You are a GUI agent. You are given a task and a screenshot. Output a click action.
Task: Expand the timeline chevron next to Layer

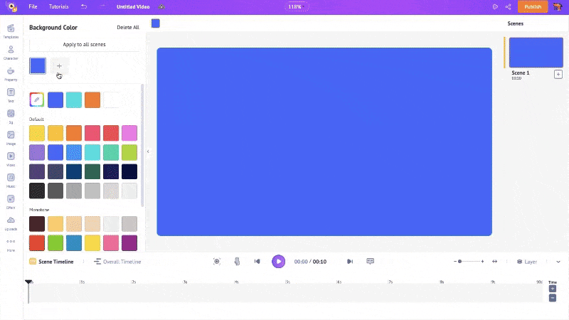(558, 262)
